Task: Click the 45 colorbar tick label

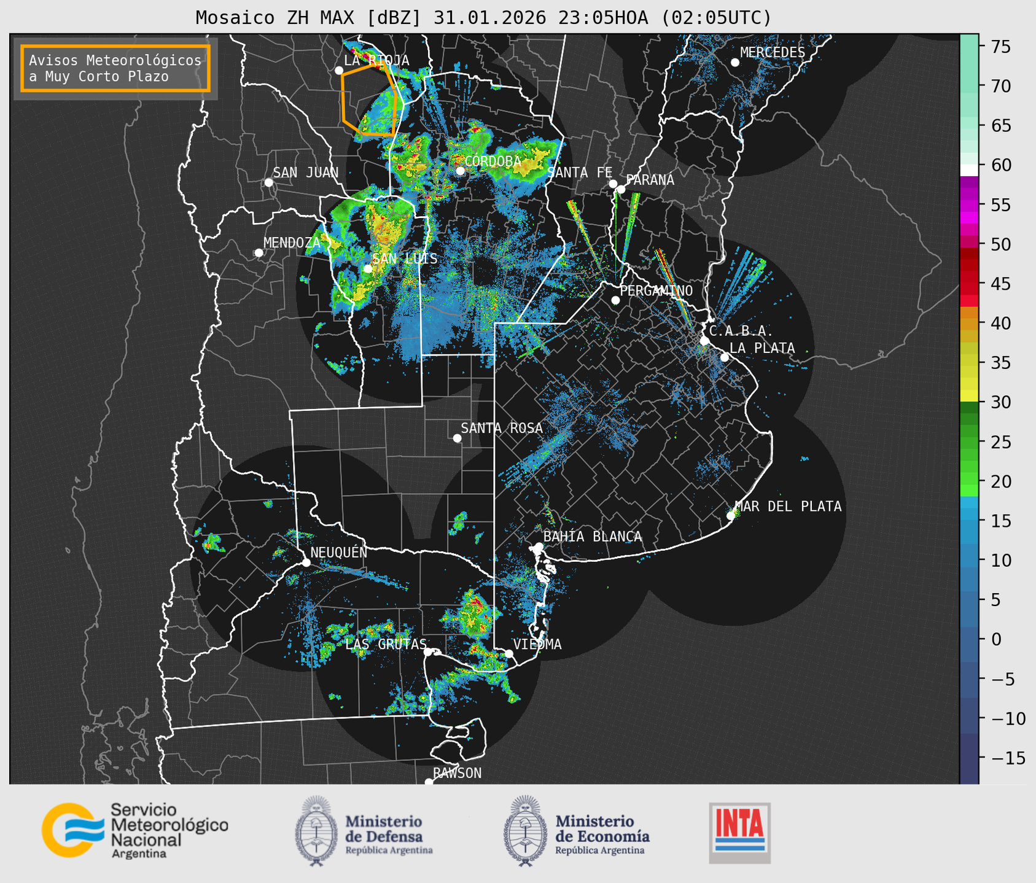Action: point(1000,284)
